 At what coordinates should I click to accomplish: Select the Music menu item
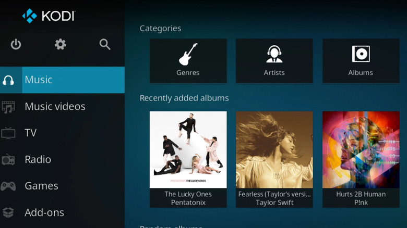tap(72, 80)
